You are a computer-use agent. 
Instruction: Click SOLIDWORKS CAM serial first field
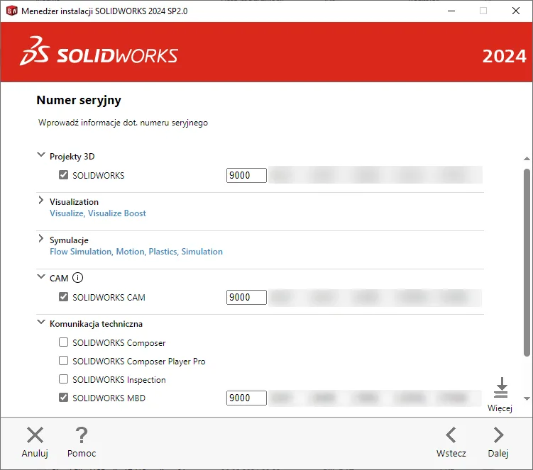tap(246, 298)
